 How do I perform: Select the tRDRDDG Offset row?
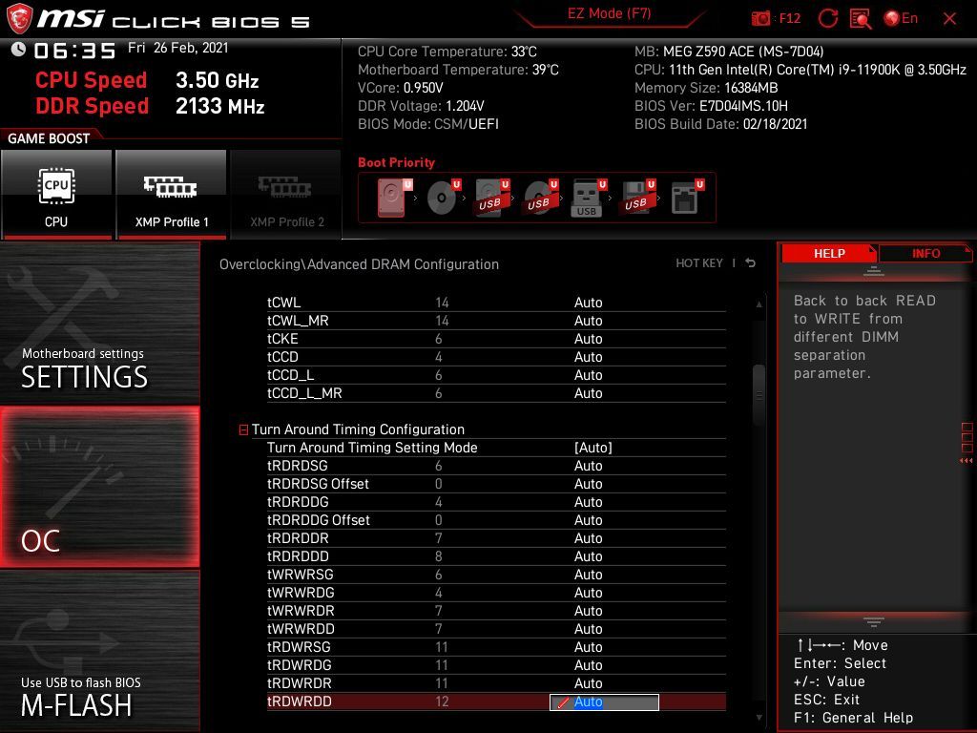pyautogui.click(x=496, y=520)
